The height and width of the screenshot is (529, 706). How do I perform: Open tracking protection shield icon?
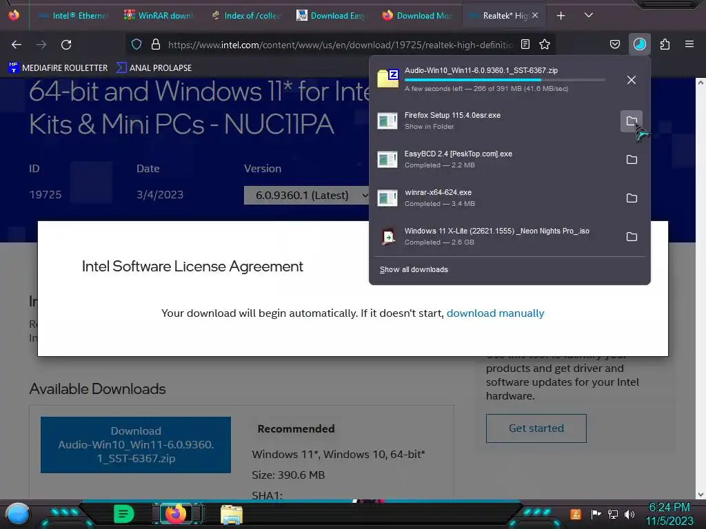(x=137, y=45)
